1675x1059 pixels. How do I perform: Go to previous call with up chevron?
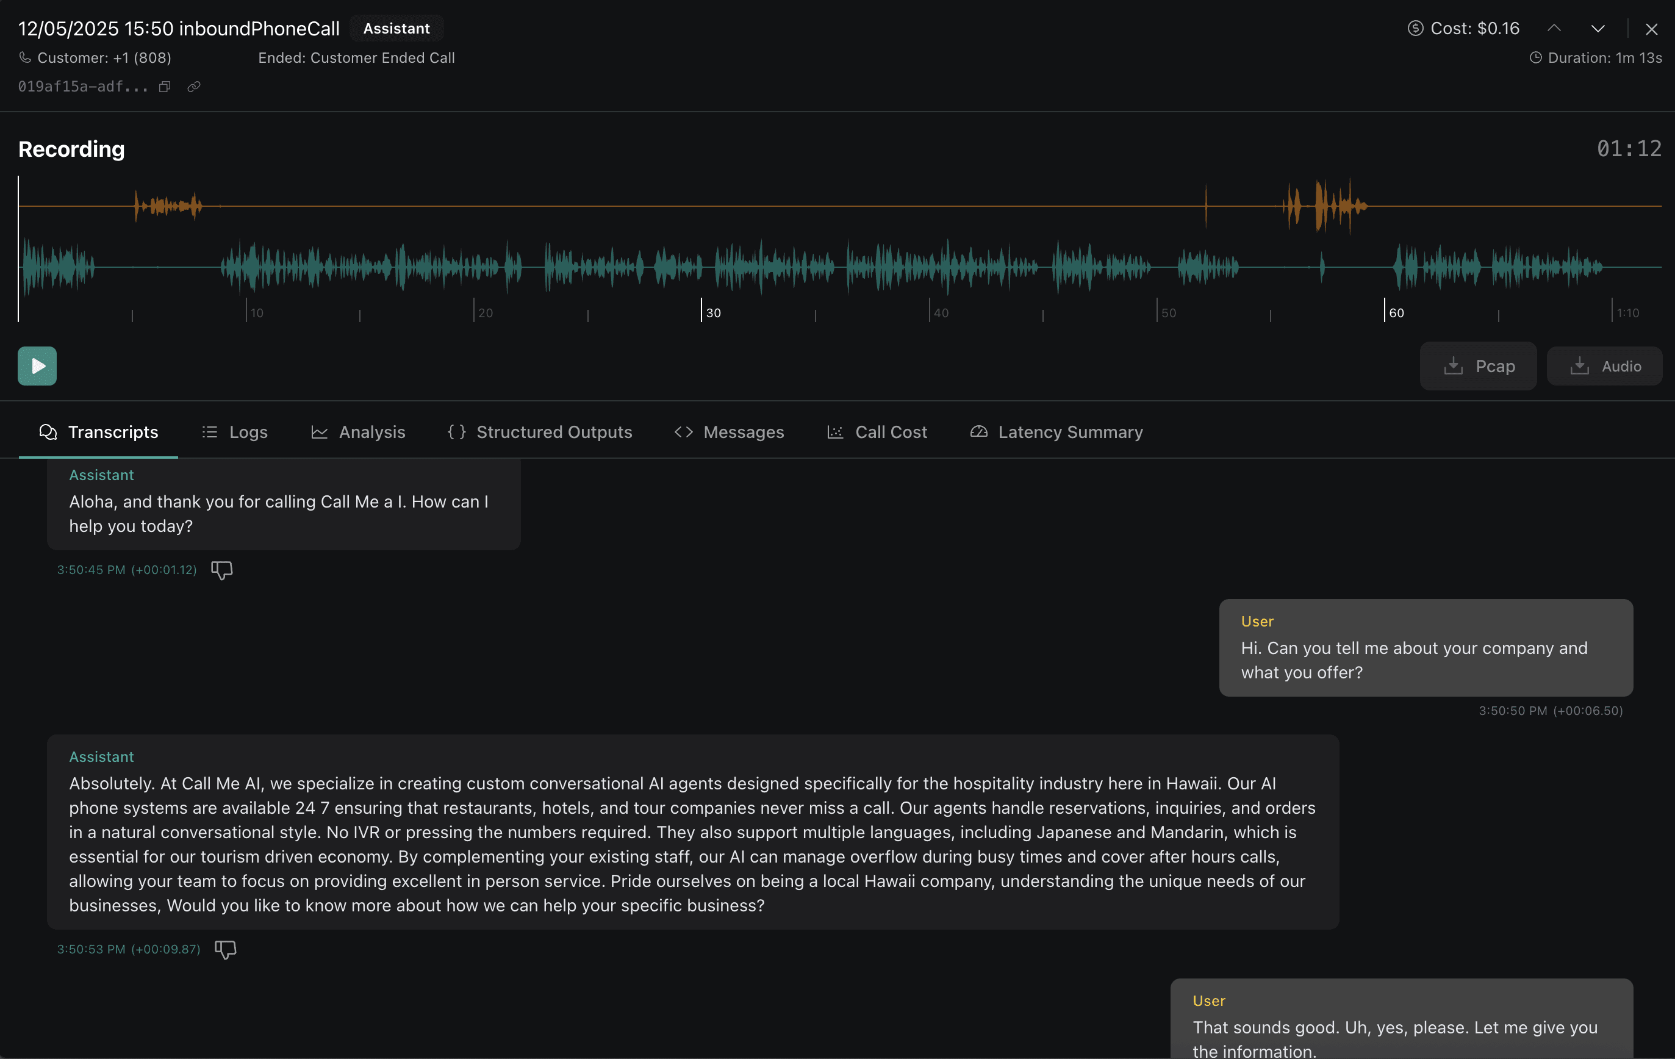[x=1554, y=29]
